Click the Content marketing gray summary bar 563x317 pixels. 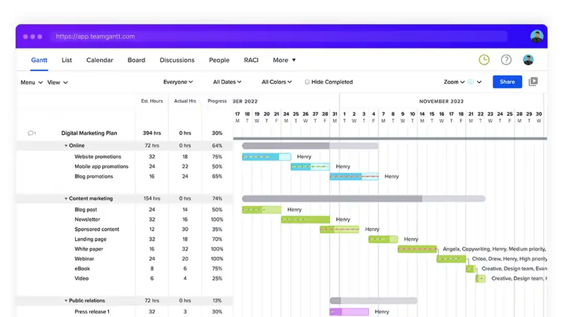click(364, 198)
